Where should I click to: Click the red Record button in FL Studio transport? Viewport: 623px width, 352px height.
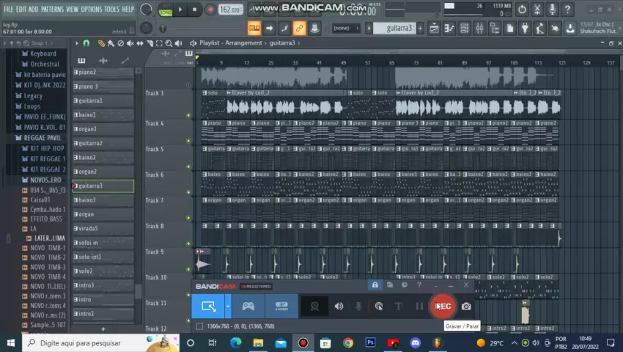(210, 10)
